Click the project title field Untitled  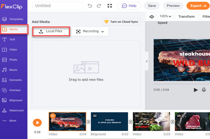point(58,5)
